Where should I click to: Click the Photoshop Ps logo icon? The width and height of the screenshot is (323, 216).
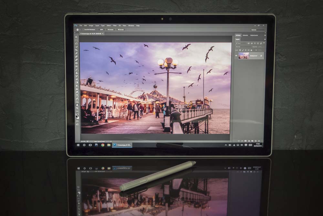[76, 25]
